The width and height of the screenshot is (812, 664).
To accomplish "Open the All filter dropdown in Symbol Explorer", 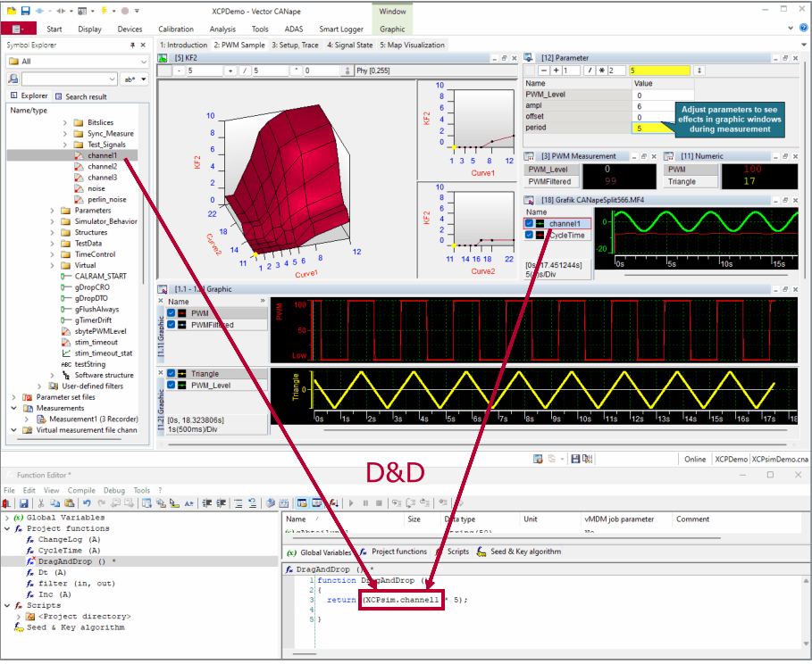I will tap(144, 62).
